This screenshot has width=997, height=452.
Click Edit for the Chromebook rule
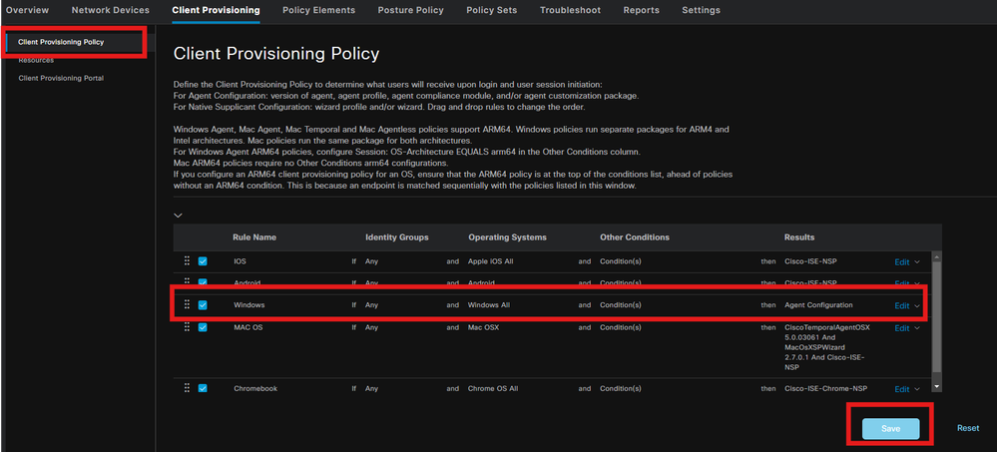coord(901,389)
